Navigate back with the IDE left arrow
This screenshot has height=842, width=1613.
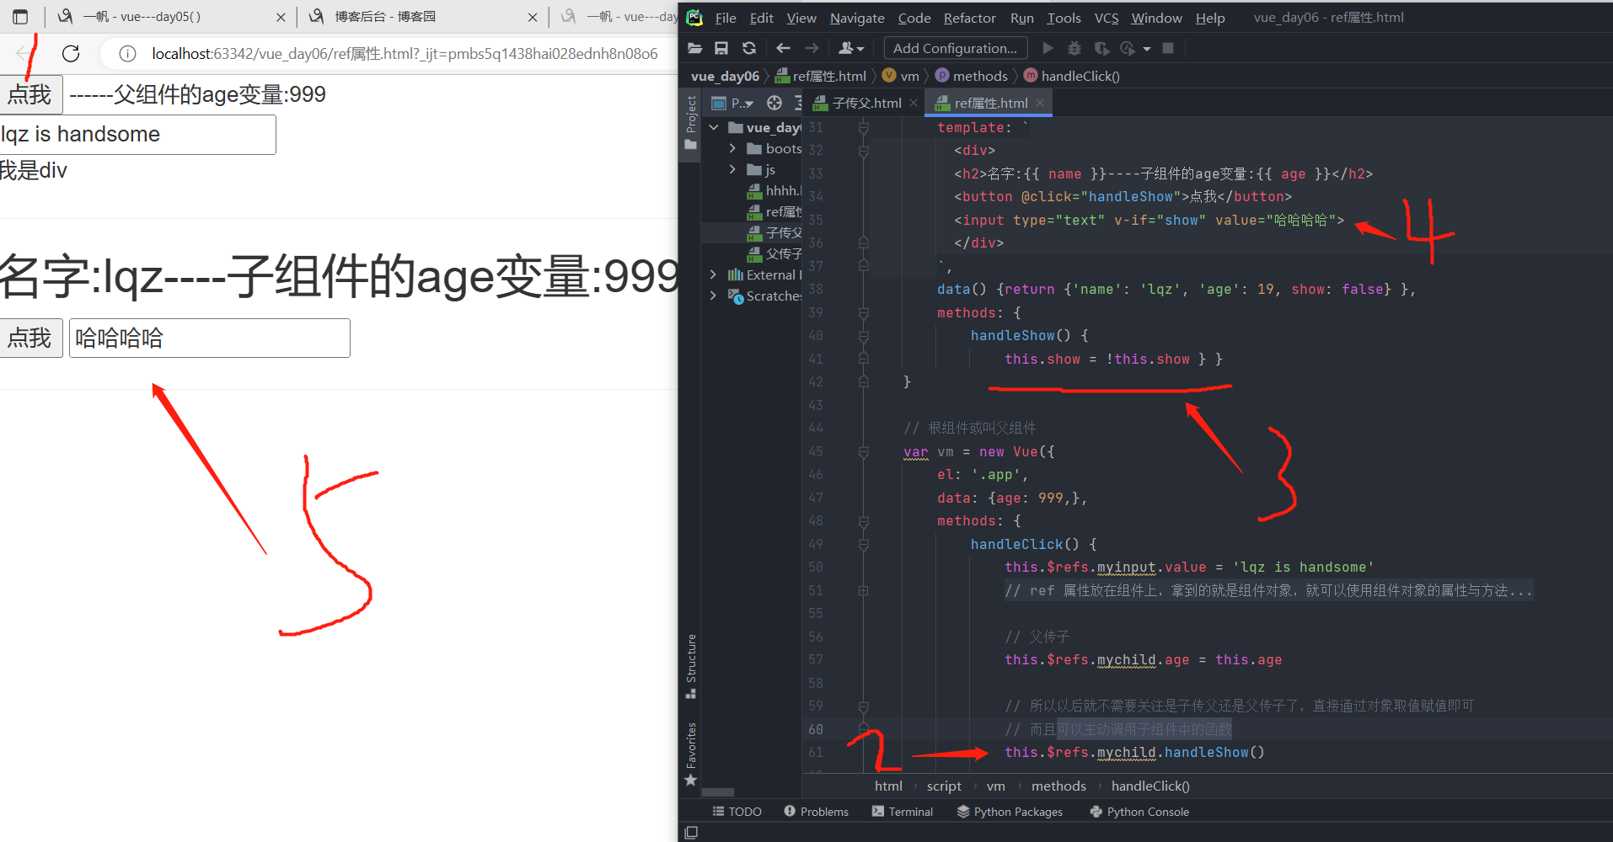point(783,48)
